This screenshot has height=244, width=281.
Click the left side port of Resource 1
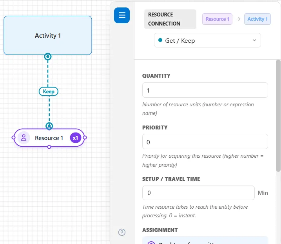coord(13,138)
